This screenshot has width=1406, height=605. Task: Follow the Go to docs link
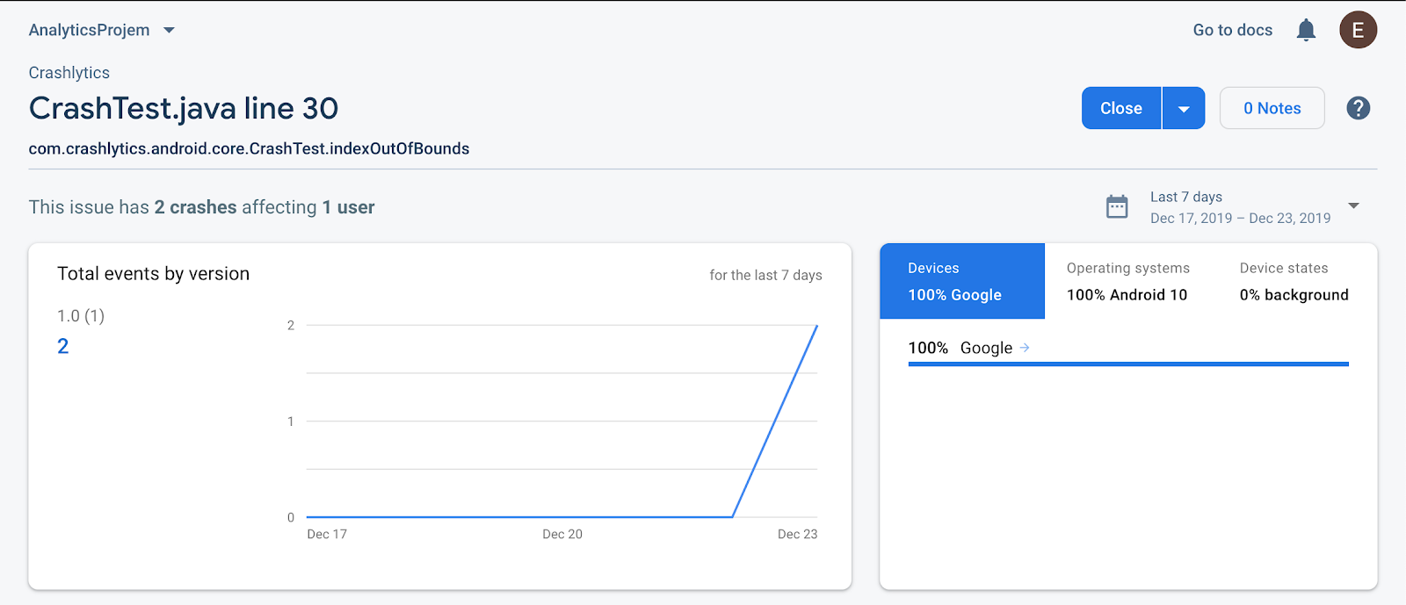(1232, 31)
